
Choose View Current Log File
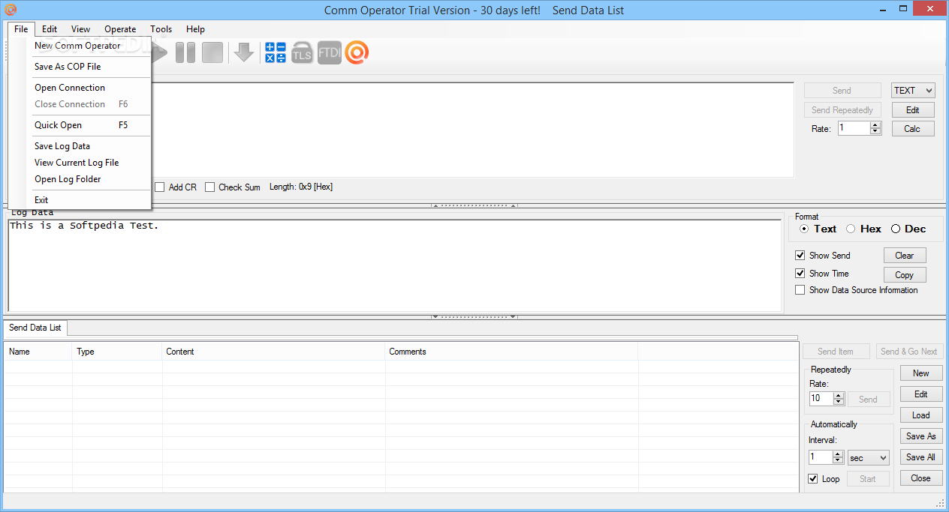point(80,163)
